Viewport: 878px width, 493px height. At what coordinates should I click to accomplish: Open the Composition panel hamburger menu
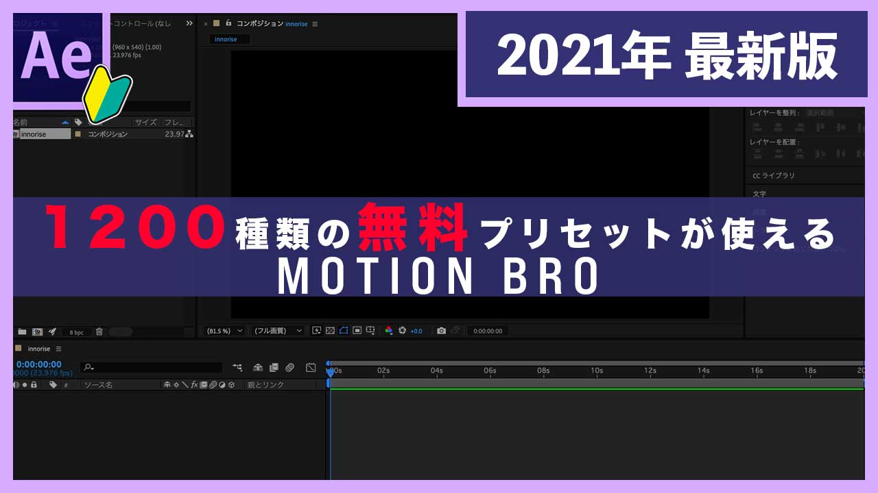click(x=315, y=24)
